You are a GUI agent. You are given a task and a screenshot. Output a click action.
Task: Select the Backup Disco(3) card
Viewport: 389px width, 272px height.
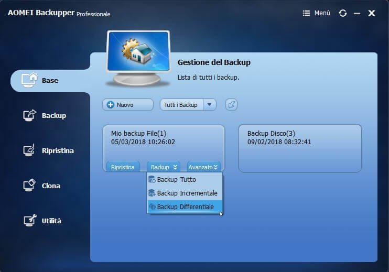pyautogui.click(x=300, y=148)
